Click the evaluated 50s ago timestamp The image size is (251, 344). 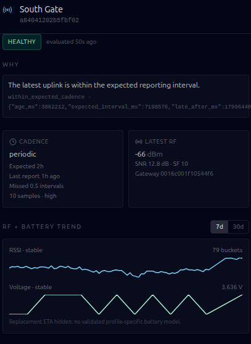[x=72, y=42]
